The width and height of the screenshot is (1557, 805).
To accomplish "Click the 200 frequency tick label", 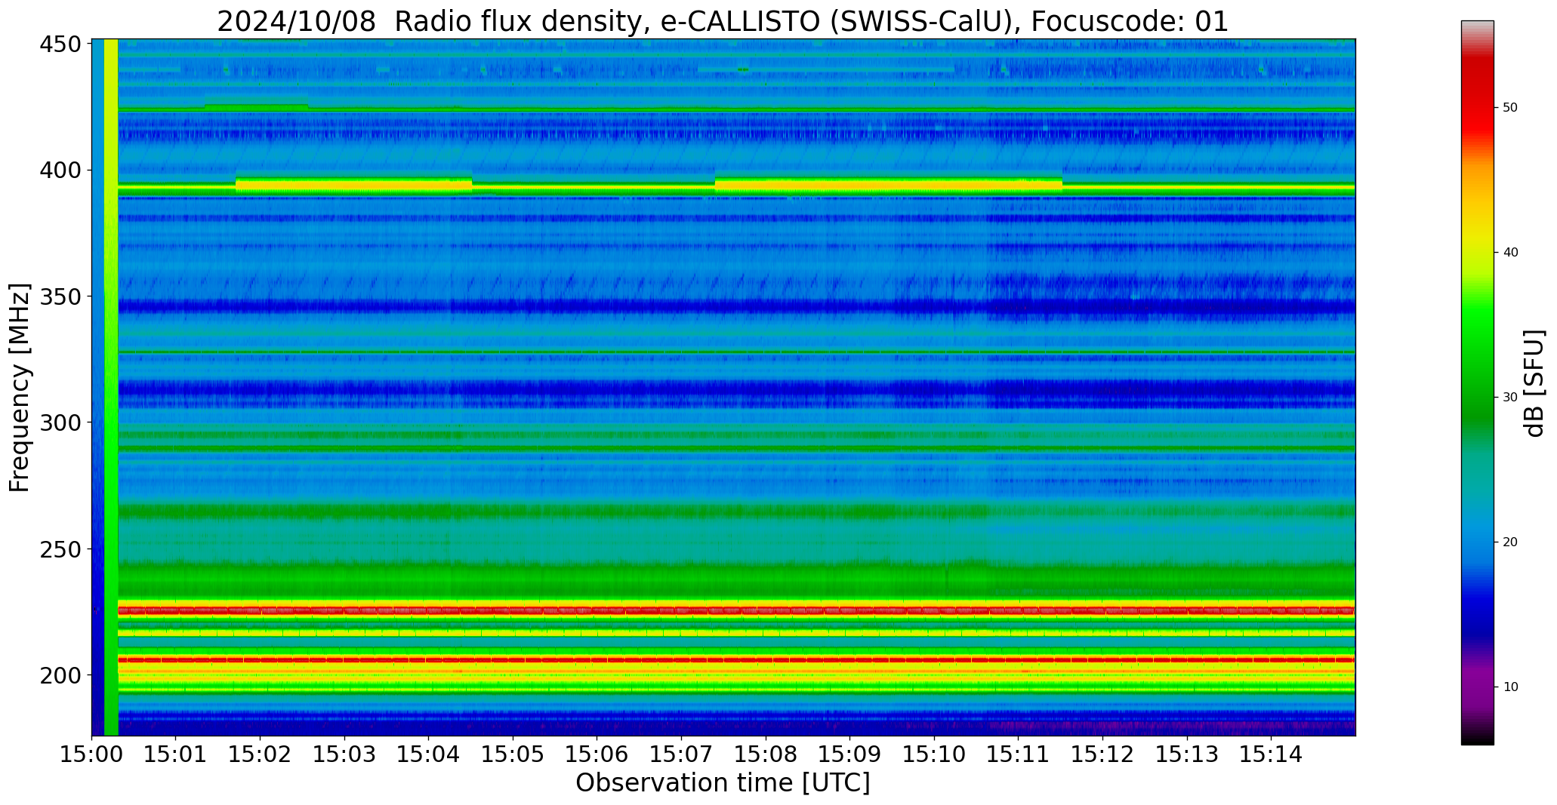I will coord(60,675).
